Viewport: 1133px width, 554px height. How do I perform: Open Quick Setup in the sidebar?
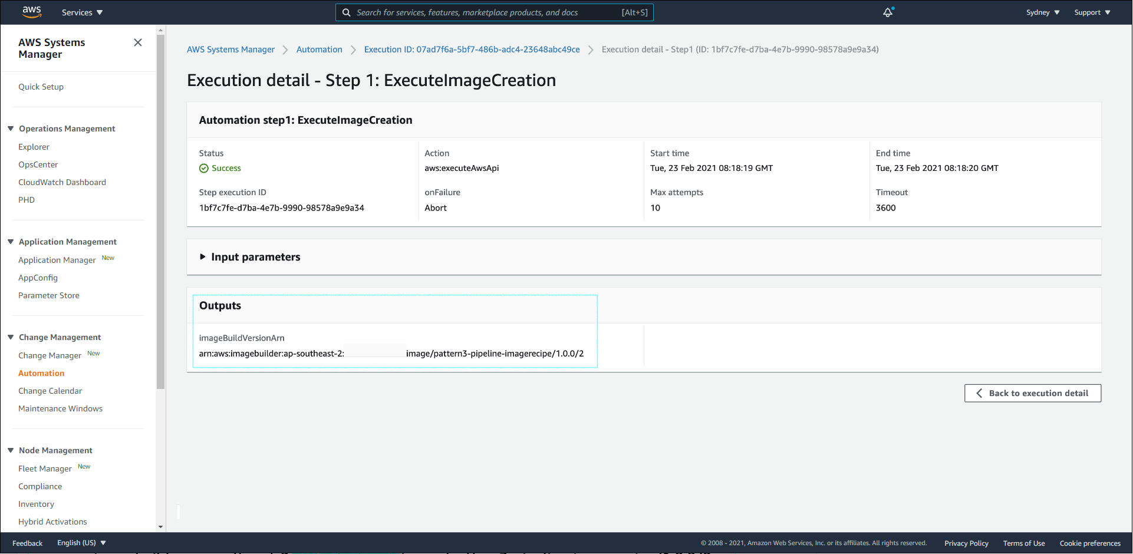(41, 87)
